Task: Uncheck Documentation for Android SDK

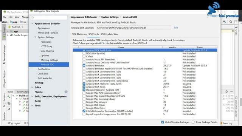Action: (x=84, y=90)
